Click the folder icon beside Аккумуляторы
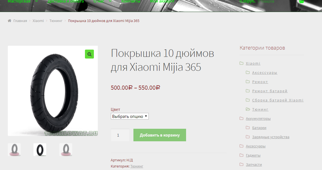This screenshot has height=170, width=322. click(241, 118)
